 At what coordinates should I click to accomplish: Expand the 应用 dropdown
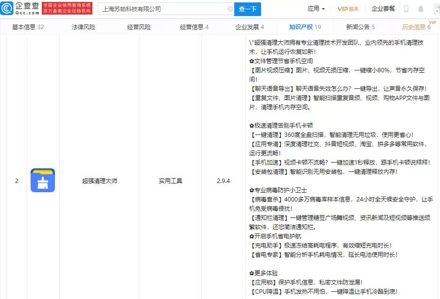pos(316,9)
